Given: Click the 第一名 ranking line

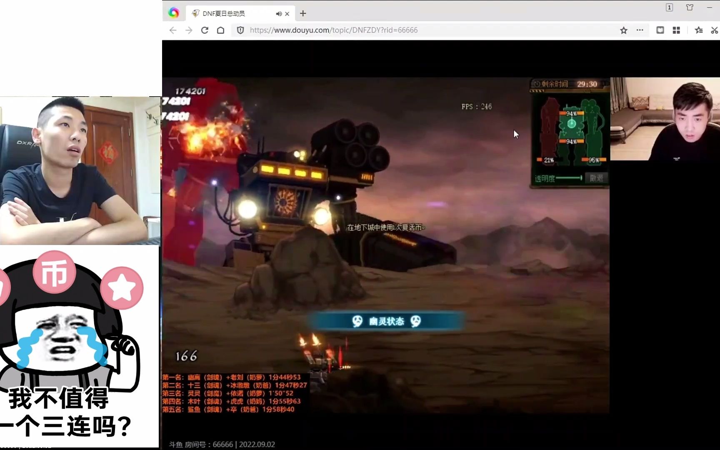Looking at the screenshot, I should [231, 377].
